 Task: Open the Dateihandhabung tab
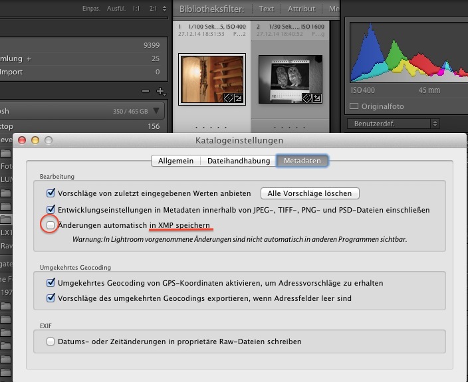tap(239, 161)
